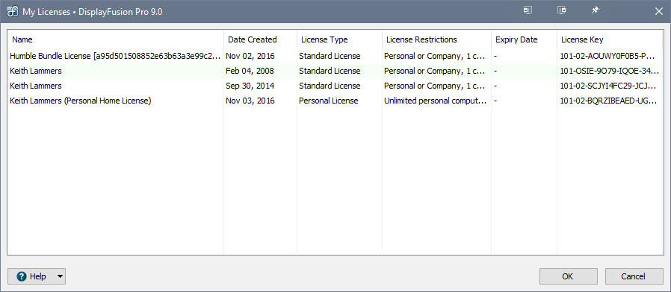Click the DisplayFusion app icon in title bar

13,11
